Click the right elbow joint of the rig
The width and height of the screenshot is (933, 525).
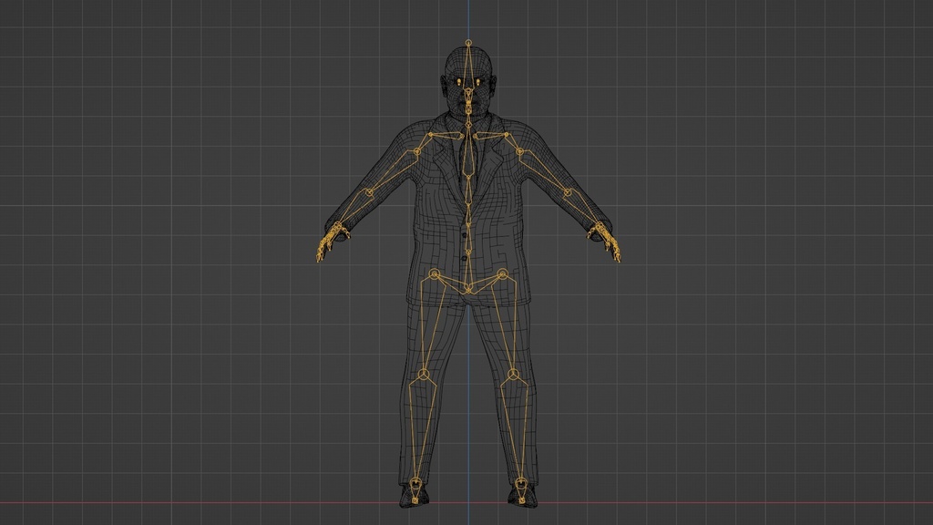point(368,192)
